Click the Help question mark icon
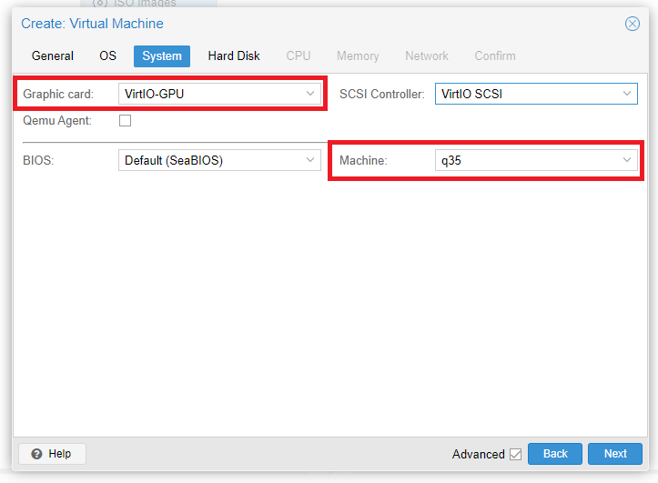Image resolution: width=658 pixels, height=483 pixels. click(x=37, y=454)
